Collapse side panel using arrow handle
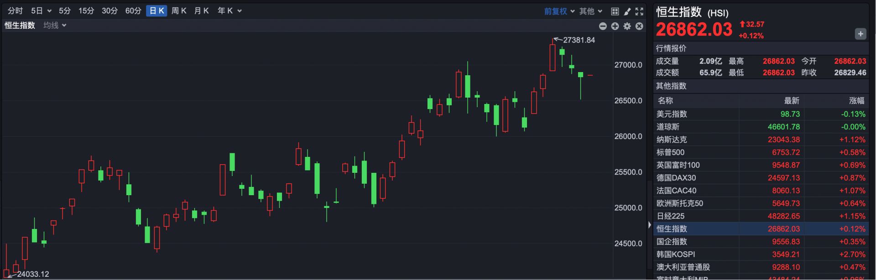The image size is (876, 280). click(x=650, y=225)
